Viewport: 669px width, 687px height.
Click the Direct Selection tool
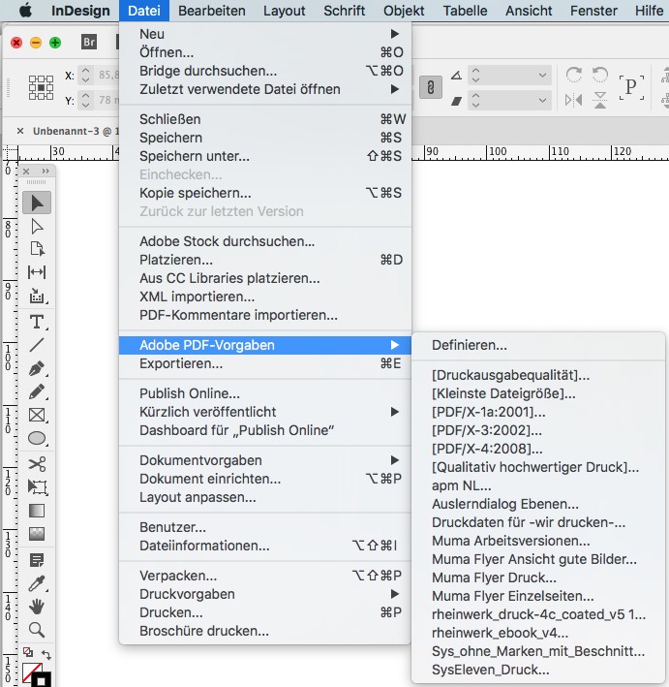point(37,226)
